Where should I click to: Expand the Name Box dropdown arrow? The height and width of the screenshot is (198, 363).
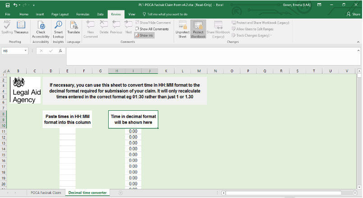pyautogui.click(x=26, y=51)
